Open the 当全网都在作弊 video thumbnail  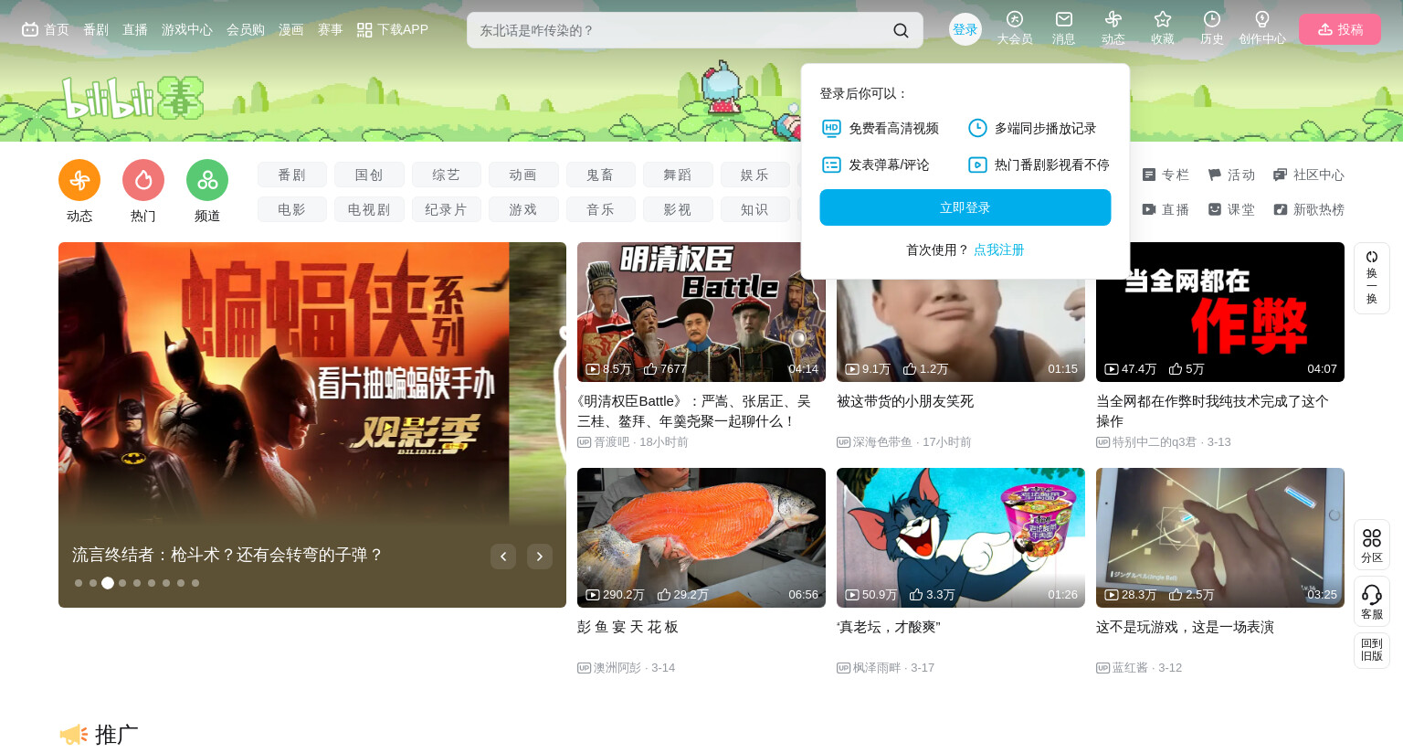1220,312
